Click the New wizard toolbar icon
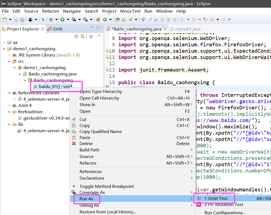Screen dimensions: 271x215 pos(5,19)
